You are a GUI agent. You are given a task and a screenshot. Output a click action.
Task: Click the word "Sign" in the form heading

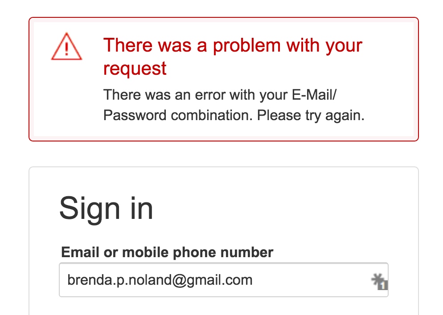coord(90,208)
